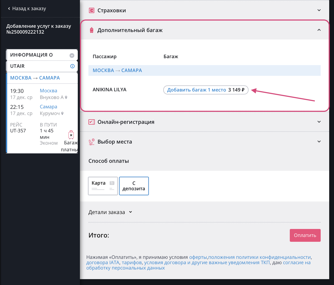Click the location pin next to Курумоч
This screenshot has height=285, width=334.
pos(62,114)
